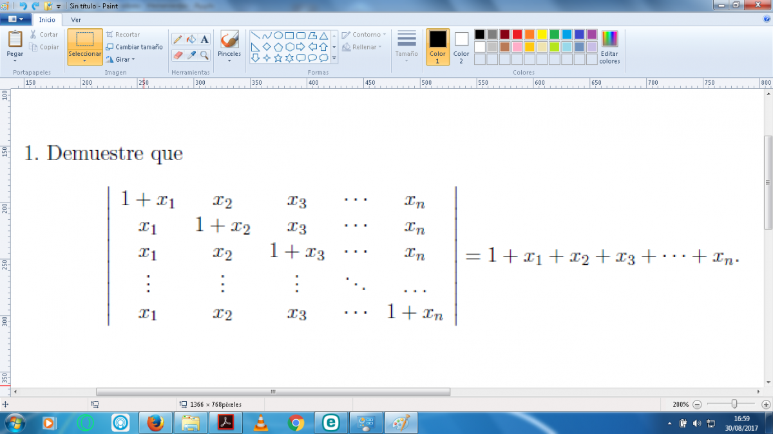Click the Recortar crop button

123,35
